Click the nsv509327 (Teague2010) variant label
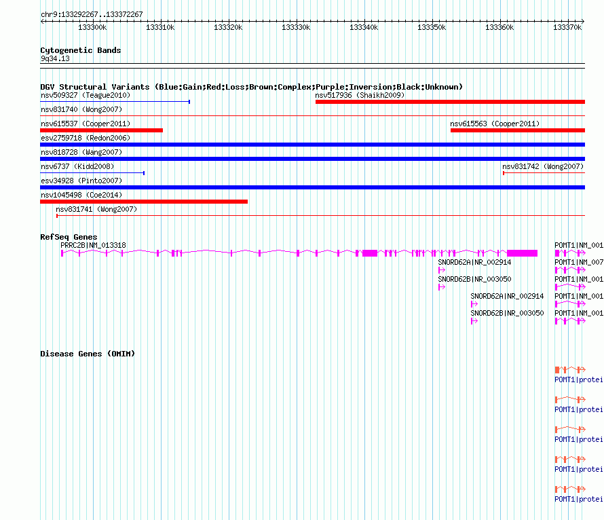The image size is (604, 520). point(86,95)
